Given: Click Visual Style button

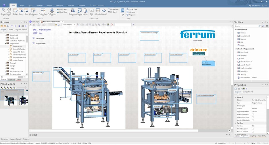Looking at the screenshot, I should pos(62,12).
